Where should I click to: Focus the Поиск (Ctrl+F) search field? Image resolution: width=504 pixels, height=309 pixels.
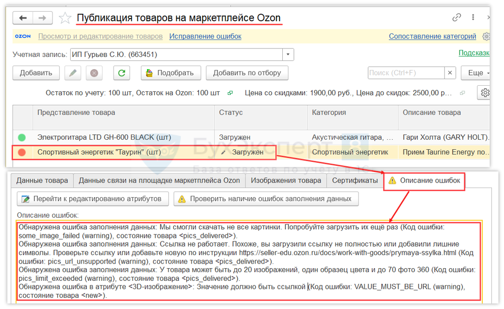pos(406,73)
